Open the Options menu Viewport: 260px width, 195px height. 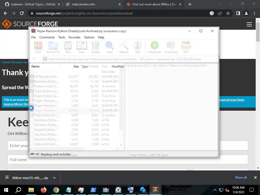coord(89,37)
